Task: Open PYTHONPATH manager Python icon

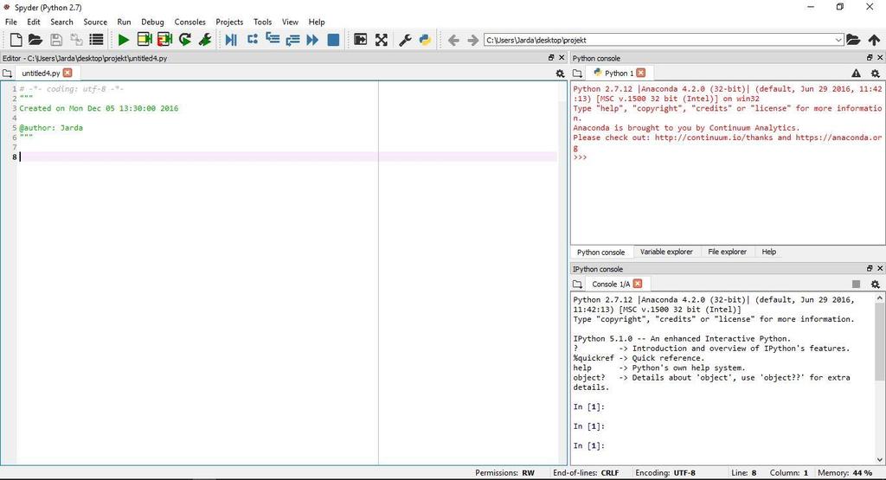Action: pyautogui.click(x=425, y=40)
